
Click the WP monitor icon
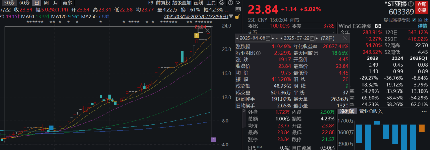click(x=238, y=10)
